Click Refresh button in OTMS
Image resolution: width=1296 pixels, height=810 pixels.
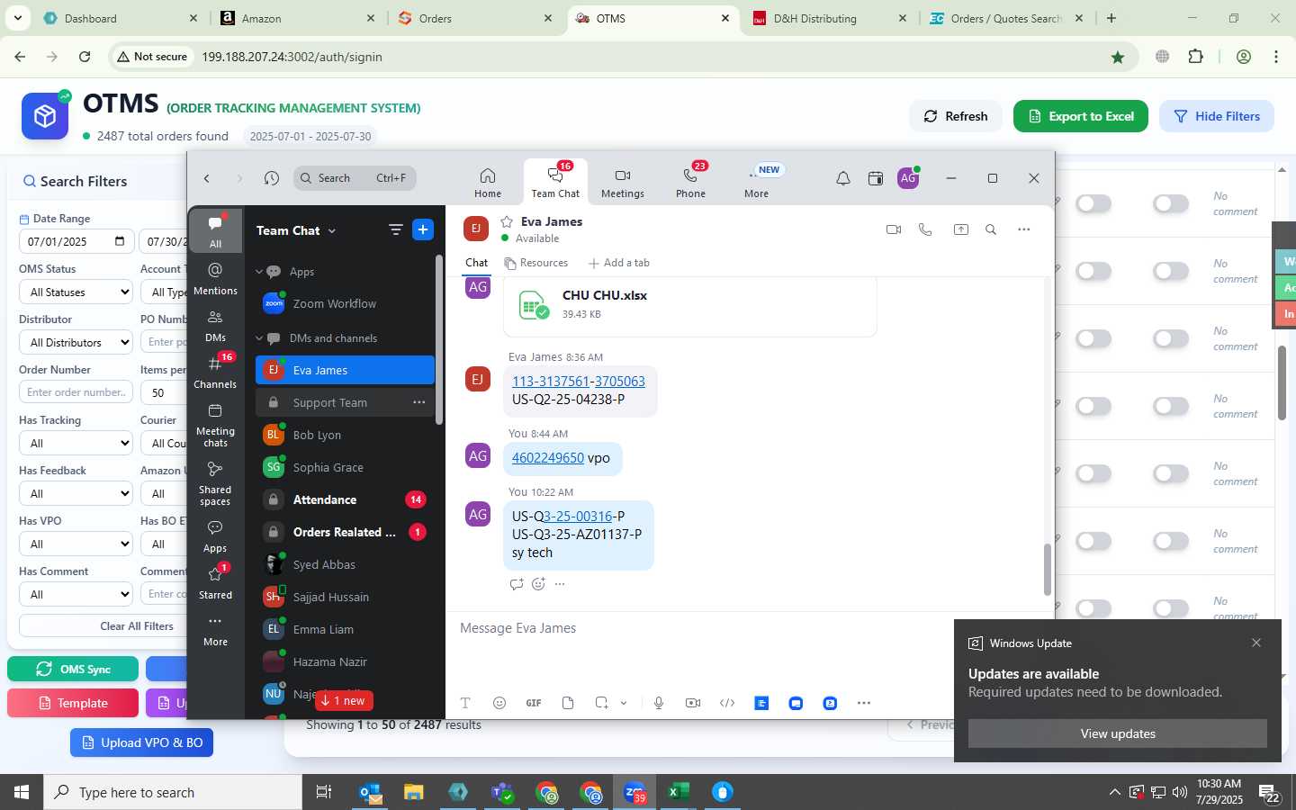(955, 116)
